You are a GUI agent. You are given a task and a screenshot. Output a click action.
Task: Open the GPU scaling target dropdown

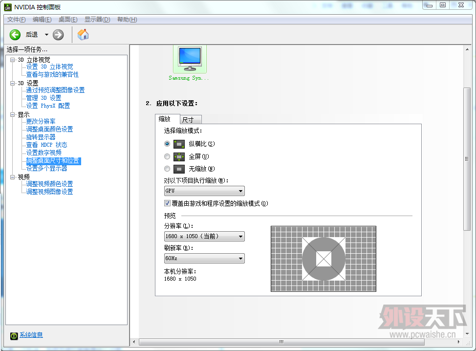pyautogui.click(x=204, y=191)
